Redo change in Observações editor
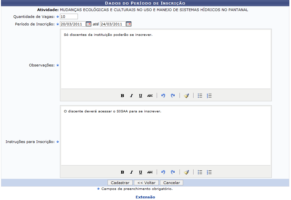This screenshot has width=291, height=200. [173, 96]
